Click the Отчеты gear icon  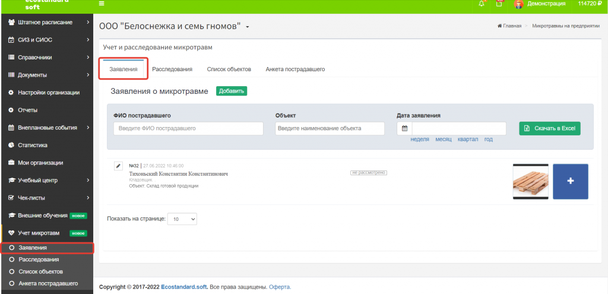[x=11, y=110]
